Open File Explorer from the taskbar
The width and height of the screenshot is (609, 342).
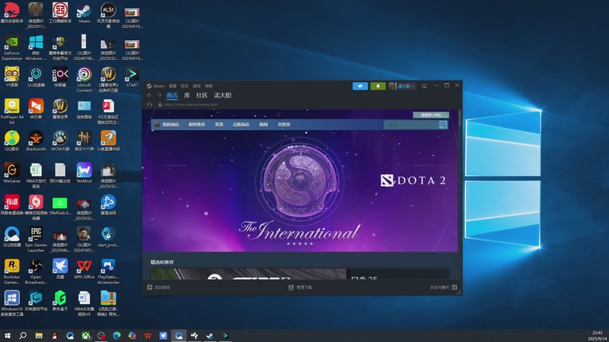[x=39, y=335]
